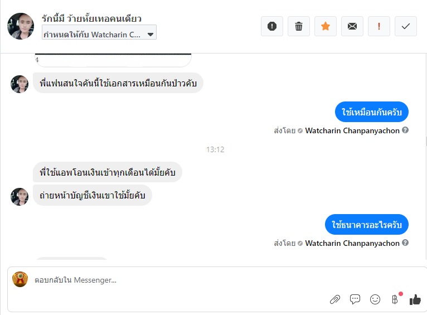Open the assign-to Watcharin dropdown
The width and height of the screenshot is (427, 315).
point(99,34)
